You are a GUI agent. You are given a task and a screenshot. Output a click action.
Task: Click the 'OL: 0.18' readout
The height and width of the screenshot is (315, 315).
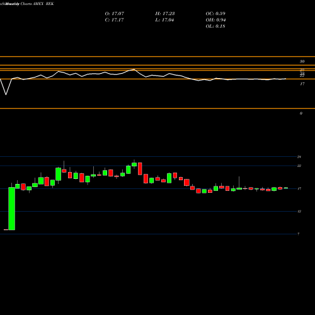215,26
